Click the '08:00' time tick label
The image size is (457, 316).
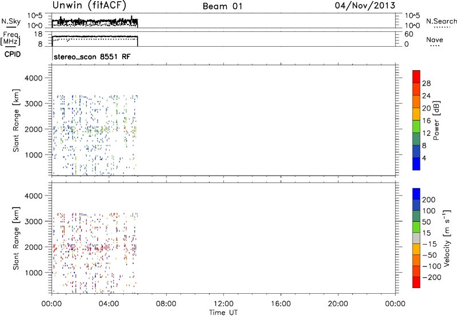pos(166,304)
